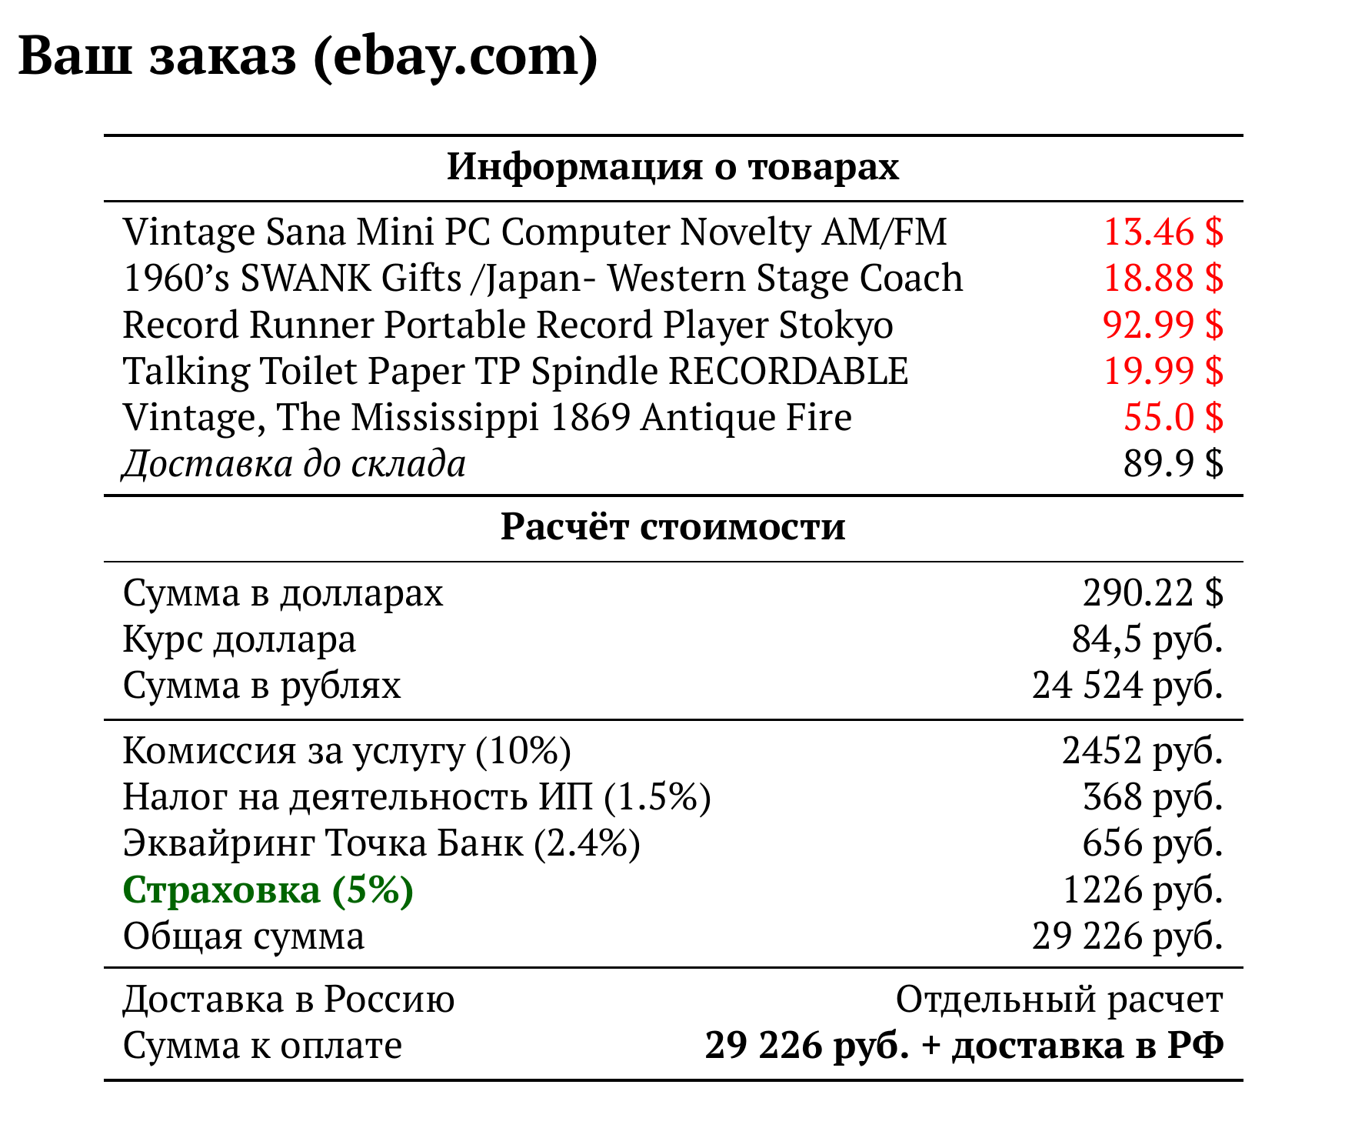Click the 'Комиссия за услугу (10%)' row

point(673,750)
